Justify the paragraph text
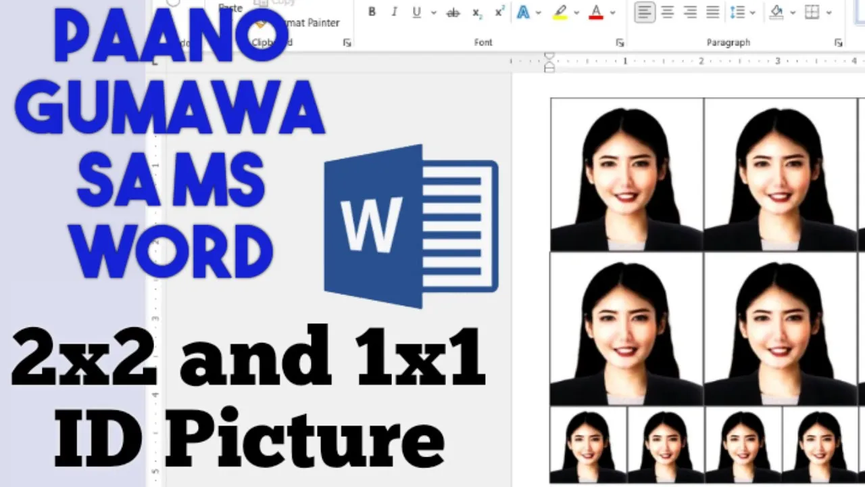This screenshot has height=487, width=865. [712, 12]
